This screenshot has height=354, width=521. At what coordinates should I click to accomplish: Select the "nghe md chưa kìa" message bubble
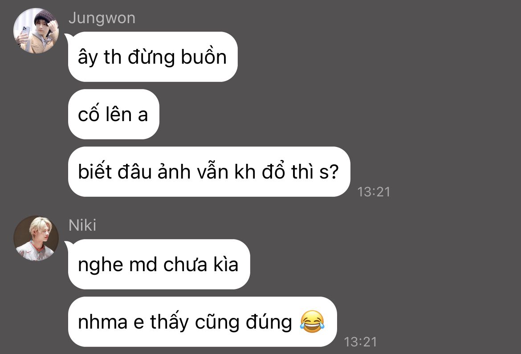coord(159,264)
